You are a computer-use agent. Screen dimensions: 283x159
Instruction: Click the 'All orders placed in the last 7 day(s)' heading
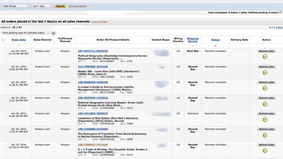(x=45, y=22)
